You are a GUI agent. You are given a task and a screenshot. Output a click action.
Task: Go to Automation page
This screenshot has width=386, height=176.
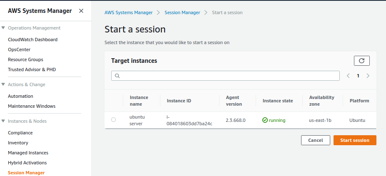click(20, 96)
